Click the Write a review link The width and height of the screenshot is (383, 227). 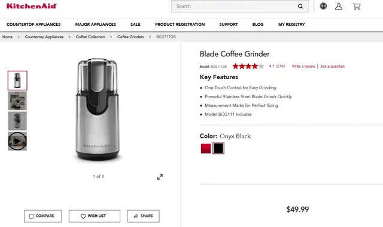point(303,66)
